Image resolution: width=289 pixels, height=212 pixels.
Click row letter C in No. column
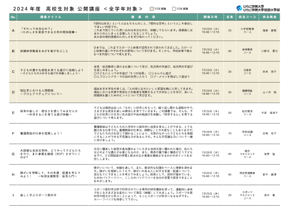point(13,72)
